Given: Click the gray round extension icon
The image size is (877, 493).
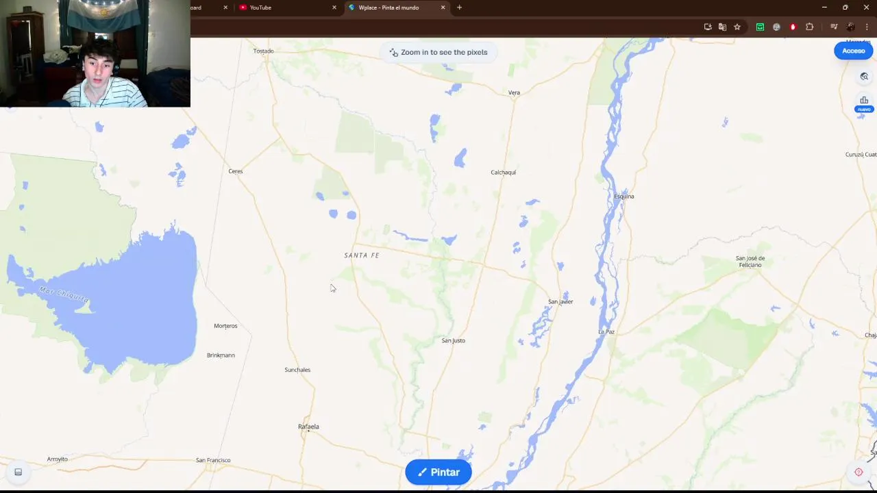Looking at the screenshot, I should click(x=776, y=27).
